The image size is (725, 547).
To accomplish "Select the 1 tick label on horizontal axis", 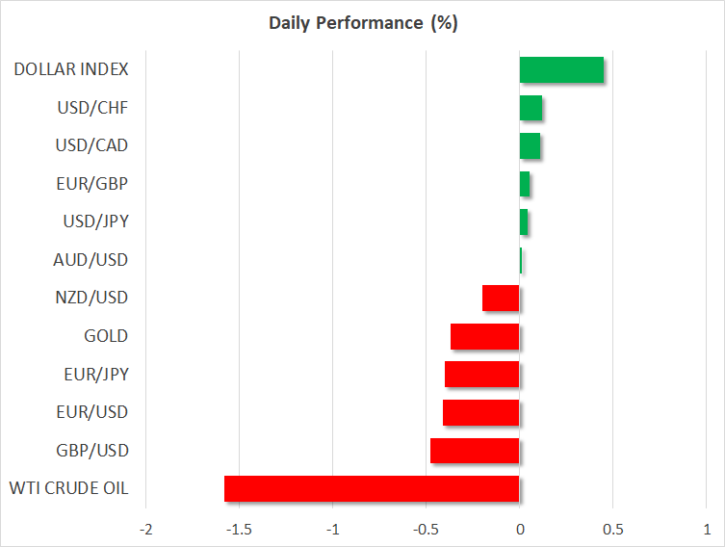I will point(706,529).
